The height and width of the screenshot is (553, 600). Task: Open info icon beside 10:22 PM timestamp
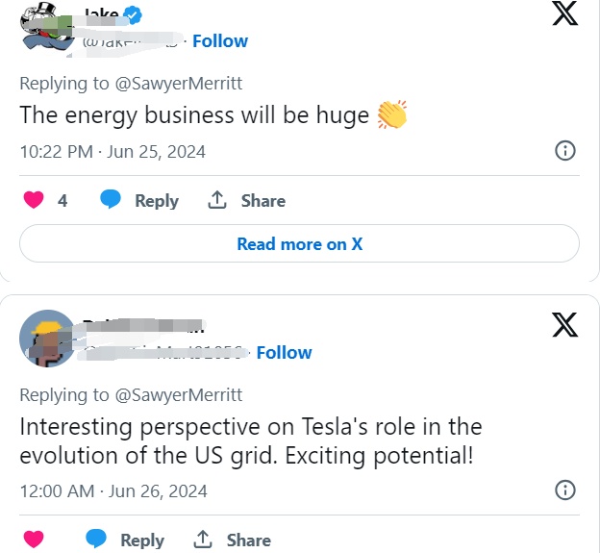click(566, 151)
